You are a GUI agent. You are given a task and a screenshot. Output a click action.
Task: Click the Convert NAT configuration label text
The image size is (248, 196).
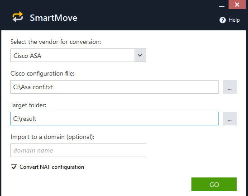pyautogui.click(x=52, y=167)
